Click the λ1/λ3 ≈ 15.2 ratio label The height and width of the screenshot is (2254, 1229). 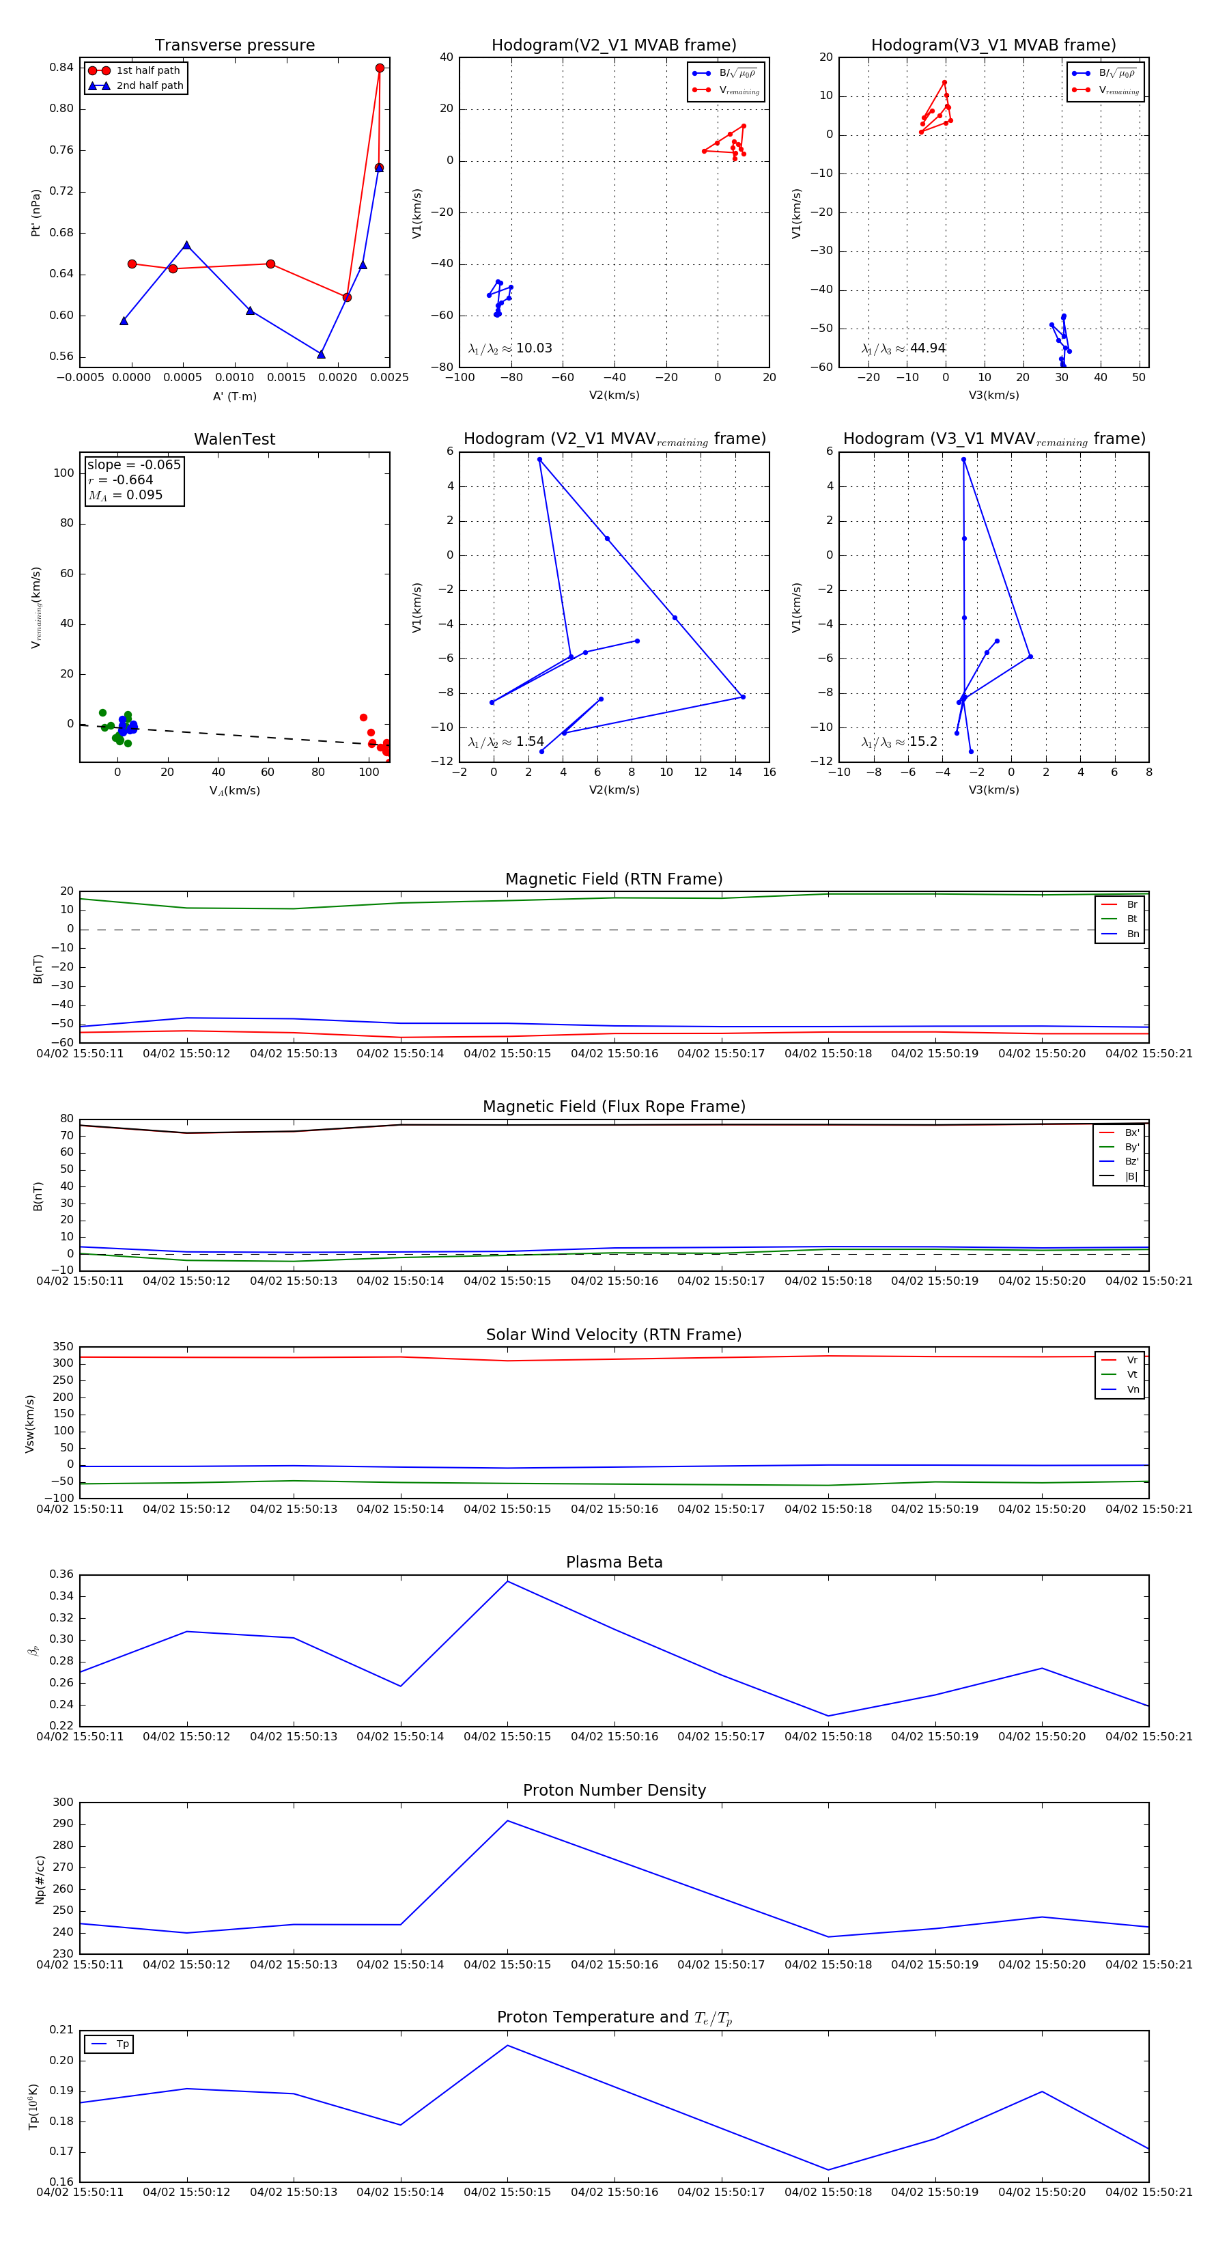(899, 742)
